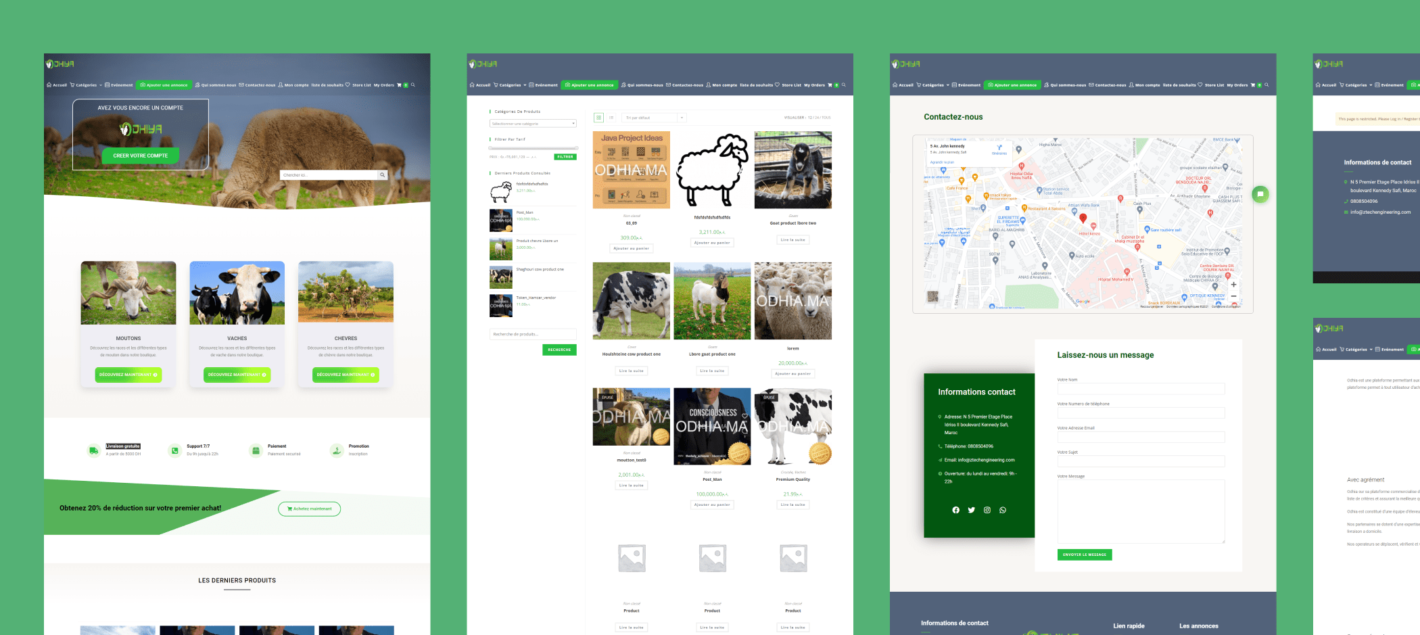Click TOUS in the Visualiser options
This screenshot has height=635, width=1420.
(x=826, y=118)
